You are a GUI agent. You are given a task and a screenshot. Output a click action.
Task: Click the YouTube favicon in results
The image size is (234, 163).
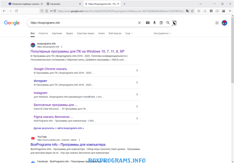[x=33, y=138]
